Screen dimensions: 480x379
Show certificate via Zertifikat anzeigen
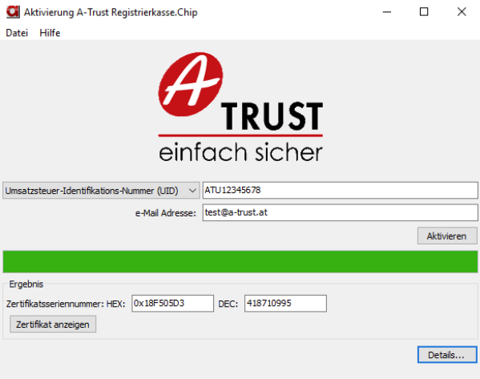point(53,325)
